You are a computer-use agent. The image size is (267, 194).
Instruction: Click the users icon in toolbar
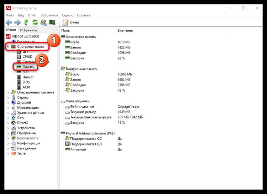[43, 22]
